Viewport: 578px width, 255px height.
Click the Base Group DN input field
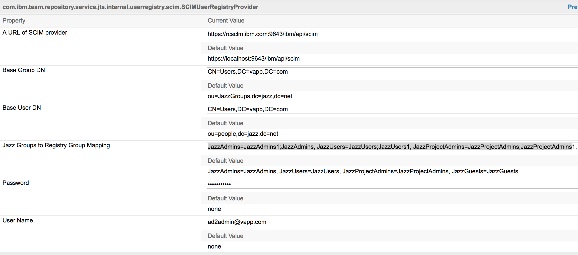tap(392, 72)
